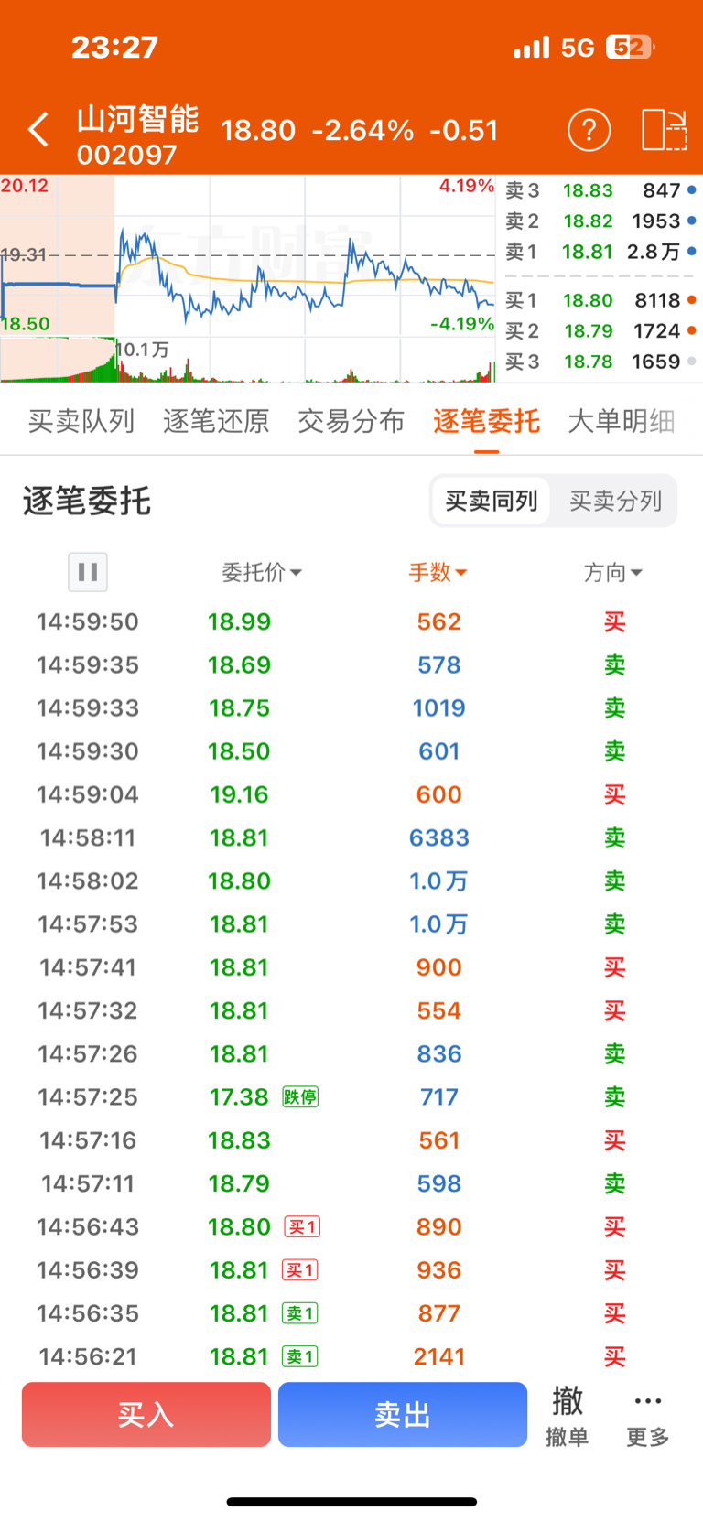Viewport: 703px width, 1522px height.
Task: Tap the 买1 badge at 14:56:43
Action: pyautogui.click(x=302, y=1226)
